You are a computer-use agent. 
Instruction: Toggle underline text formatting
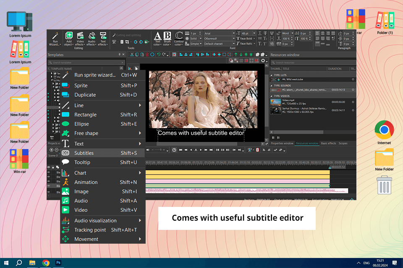point(260,33)
